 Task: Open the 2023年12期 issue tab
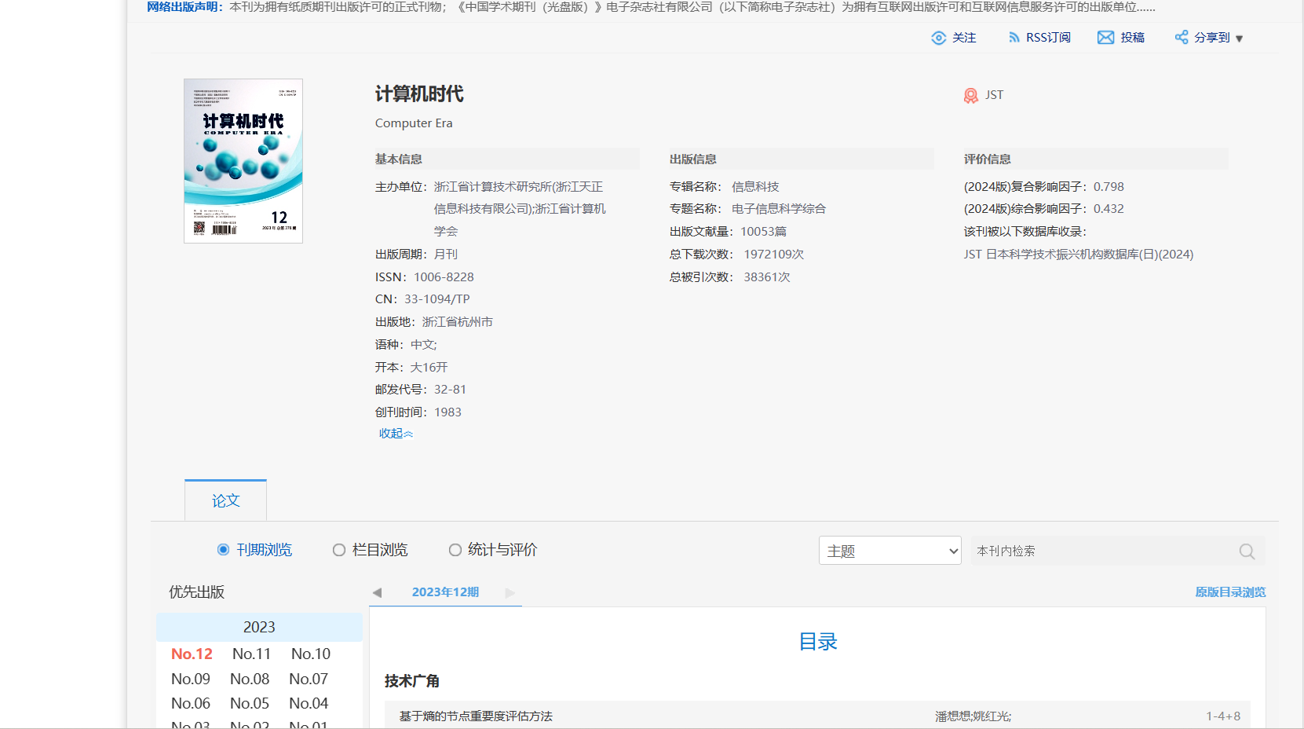(445, 592)
